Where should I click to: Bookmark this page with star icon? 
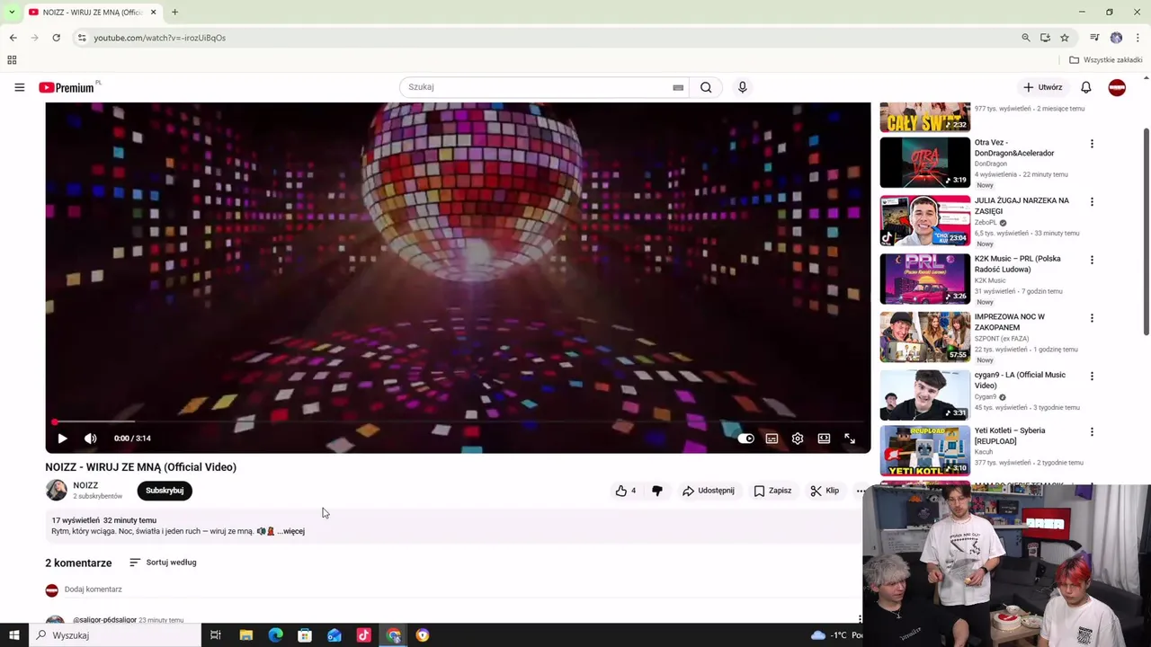pyautogui.click(x=1064, y=38)
